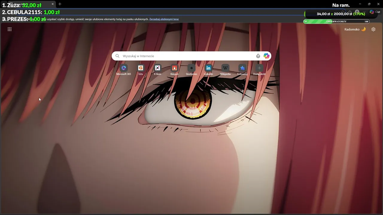
Task: Open the LinkedIn shortcut tile
Action: 208,70
